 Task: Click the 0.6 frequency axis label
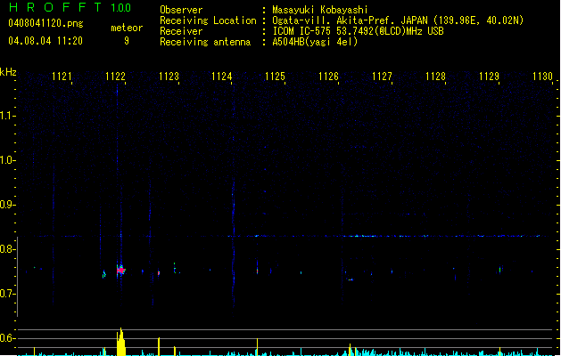(7, 338)
